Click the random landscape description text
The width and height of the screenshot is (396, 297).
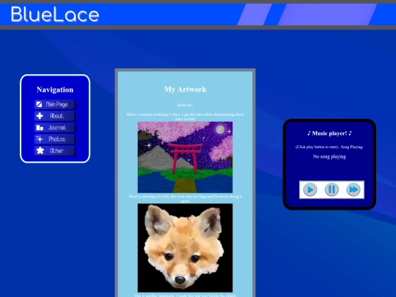[185, 117]
